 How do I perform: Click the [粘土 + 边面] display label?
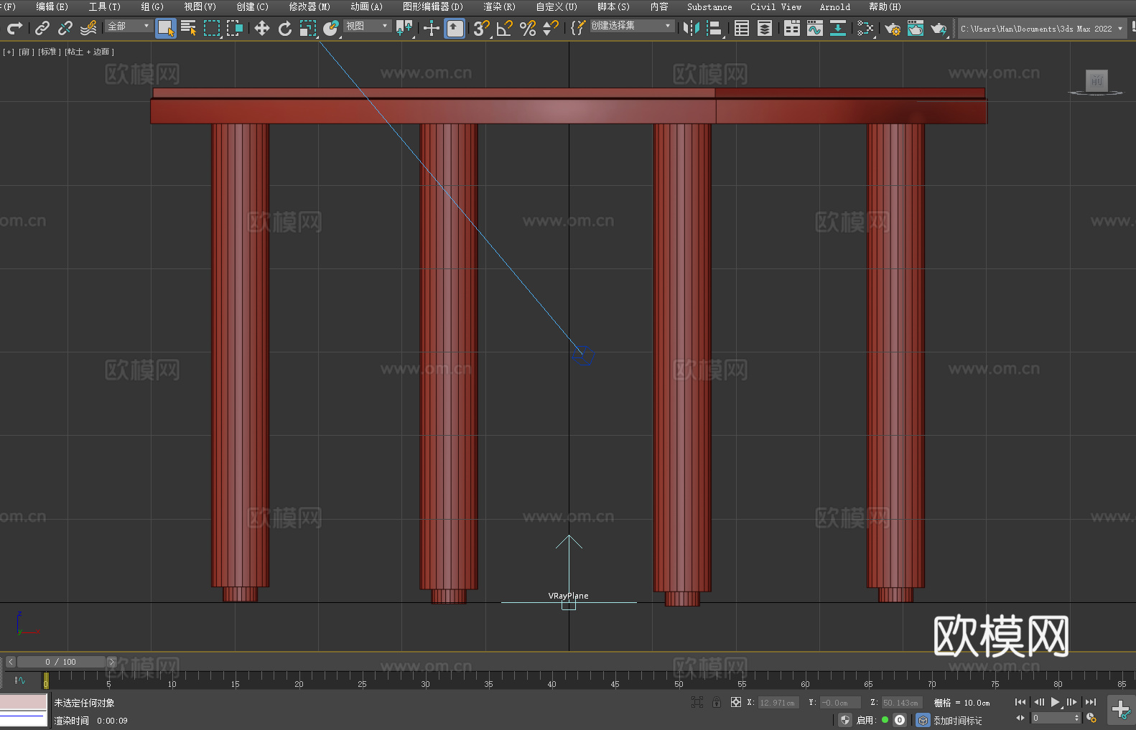[x=89, y=52]
